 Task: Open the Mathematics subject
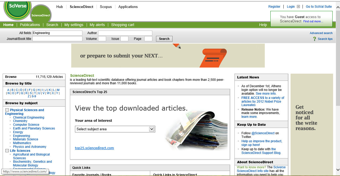tap(22, 143)
